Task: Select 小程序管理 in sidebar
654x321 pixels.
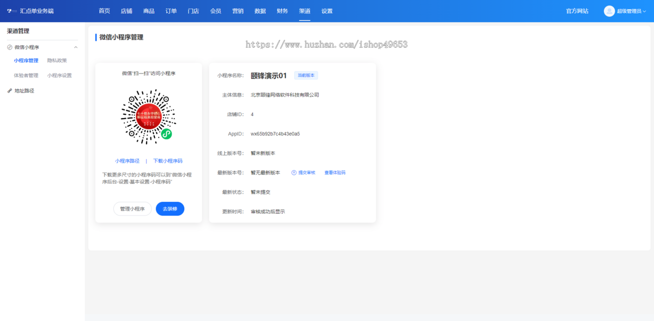Action: 26,61
